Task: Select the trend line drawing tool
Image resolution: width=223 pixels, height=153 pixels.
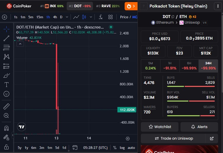Action: click(6, 38)
